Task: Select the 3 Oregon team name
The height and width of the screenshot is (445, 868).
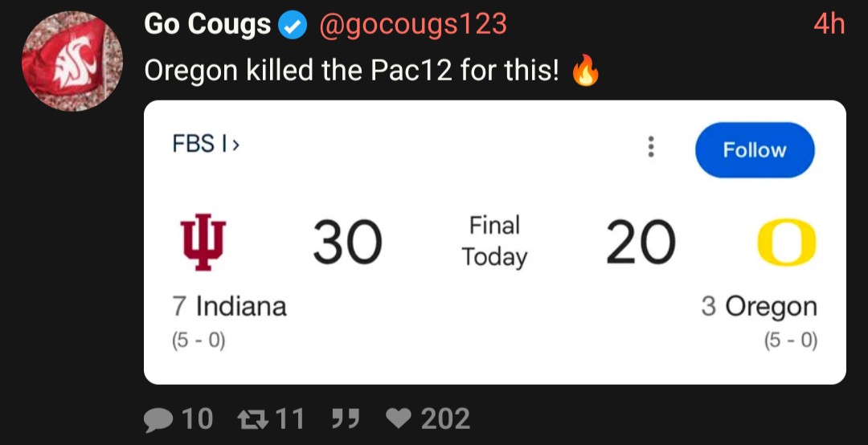Action: tap(759, 308)
